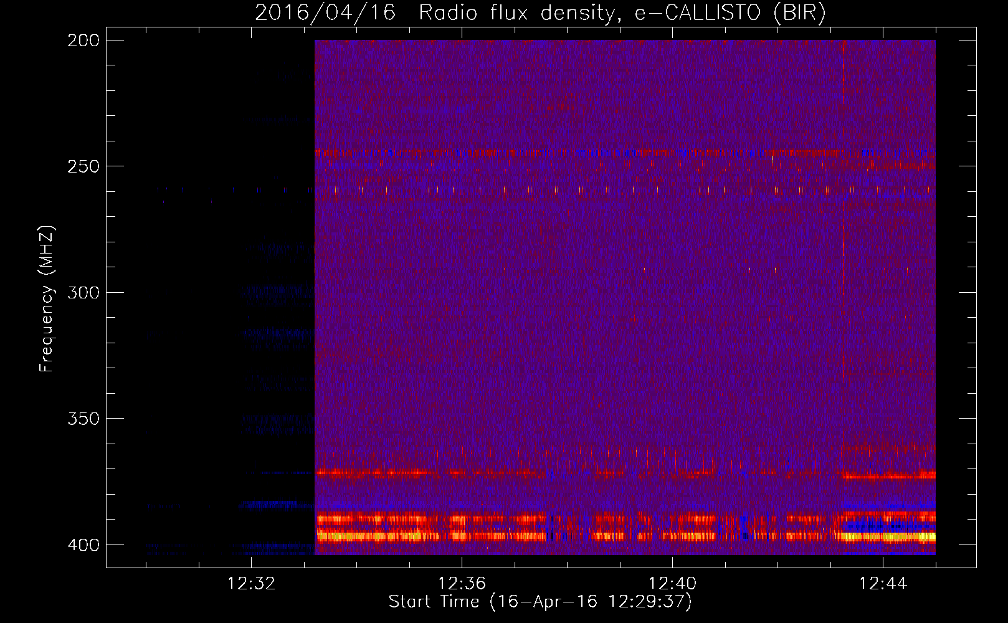This screenshot has height=623, width=1008.
Task: Click the 200 frequency tick label
Action: tap(83, 40)
